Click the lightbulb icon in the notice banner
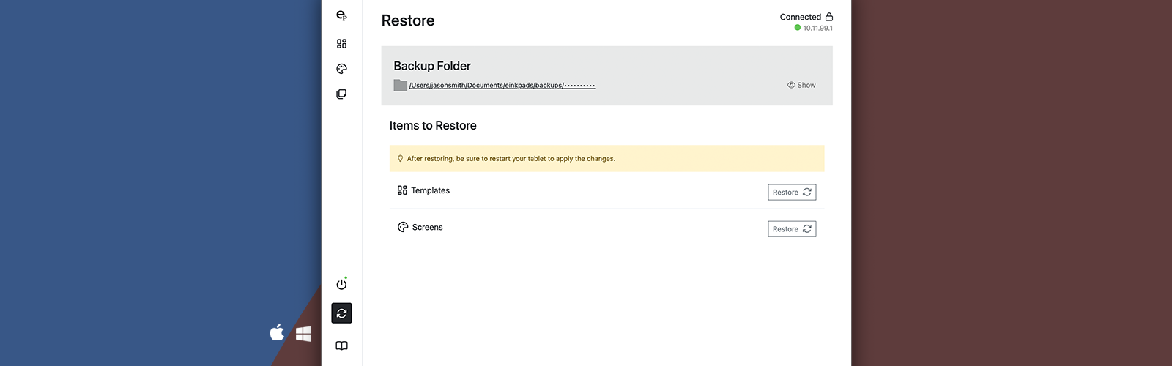Image resolution: width=1172 pixels, height=366 pixels. [x=400, y=159]
